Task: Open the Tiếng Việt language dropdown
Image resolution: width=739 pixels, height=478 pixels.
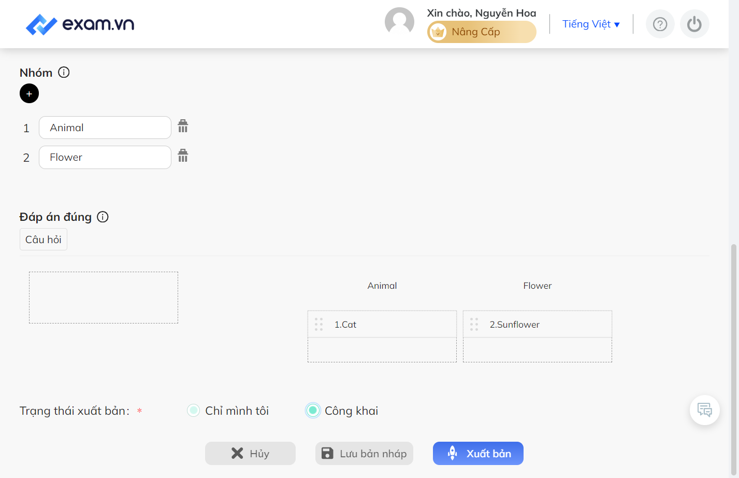Action: tap(591, 24)
